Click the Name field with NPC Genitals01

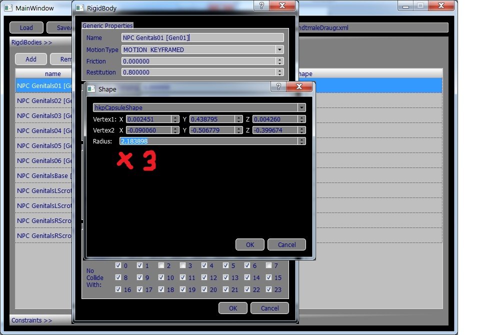pyautogui.click(x=202, y=37)
